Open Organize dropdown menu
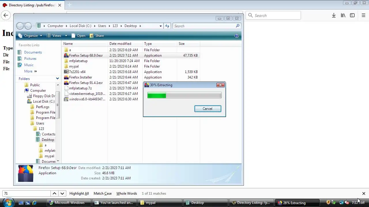This screenshot has height=207, width=369. (30, 36)
